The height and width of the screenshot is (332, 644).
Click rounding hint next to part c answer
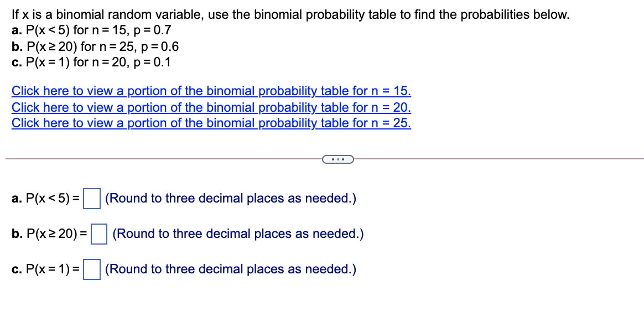(230, 269)
